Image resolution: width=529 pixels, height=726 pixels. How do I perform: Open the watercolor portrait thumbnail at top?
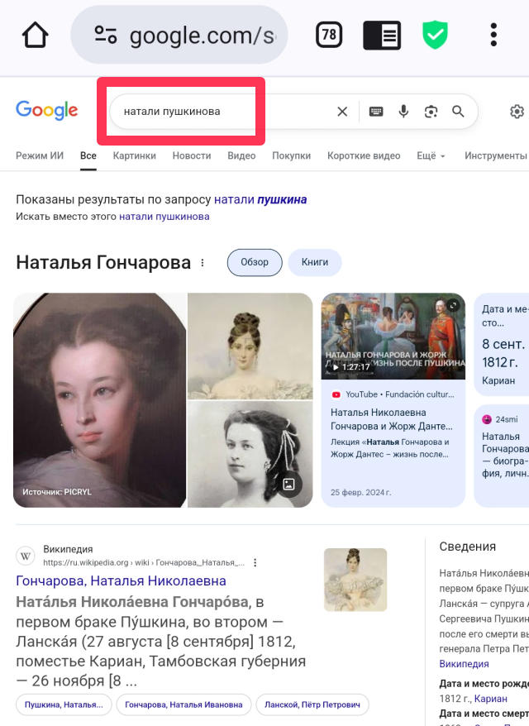tap(250, 346)
